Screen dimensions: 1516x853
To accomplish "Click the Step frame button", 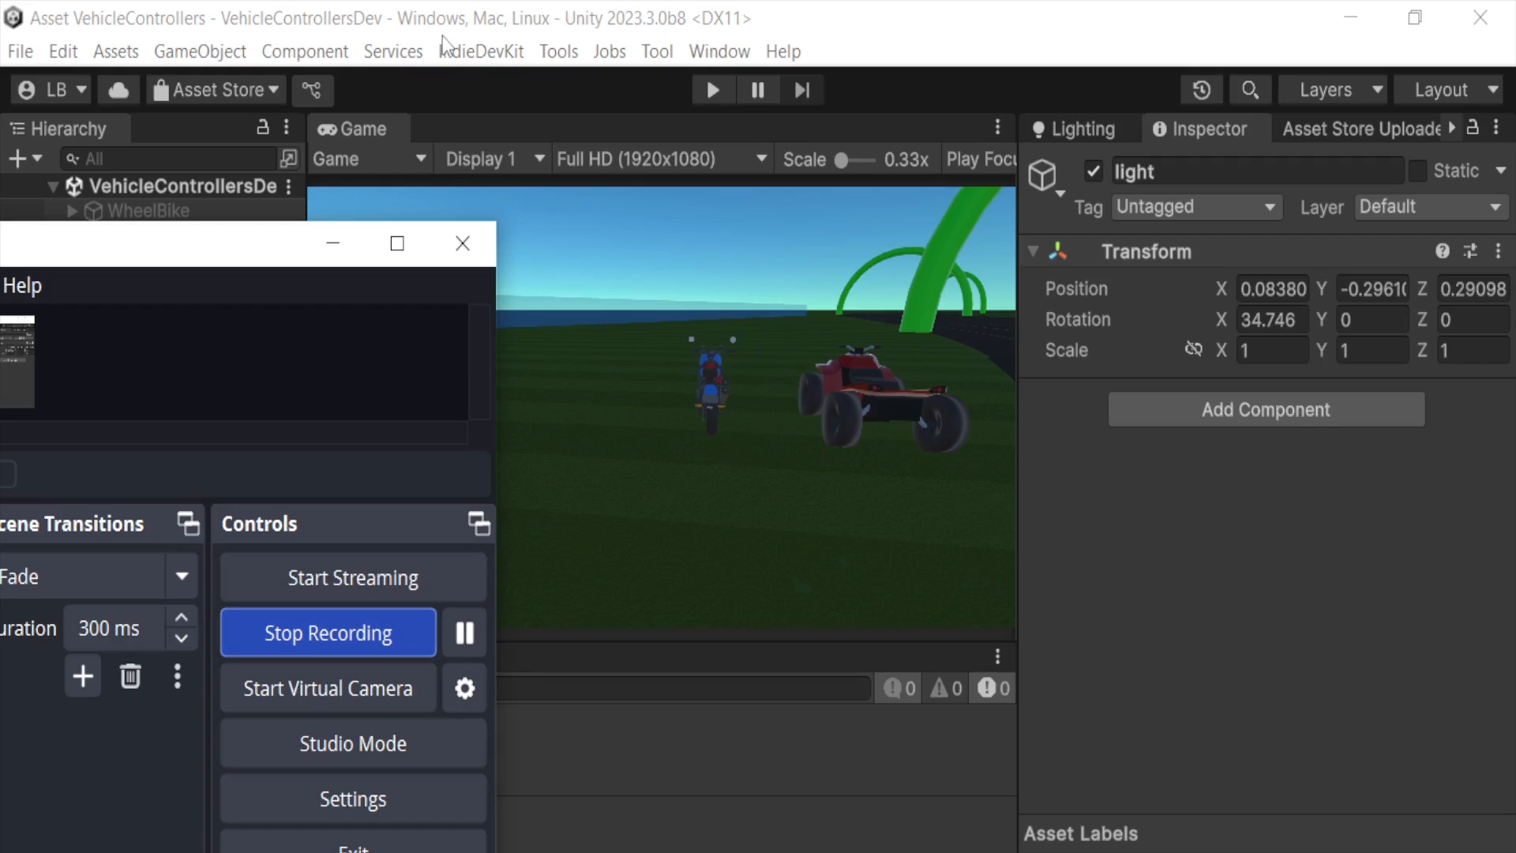I will (802, 90).
